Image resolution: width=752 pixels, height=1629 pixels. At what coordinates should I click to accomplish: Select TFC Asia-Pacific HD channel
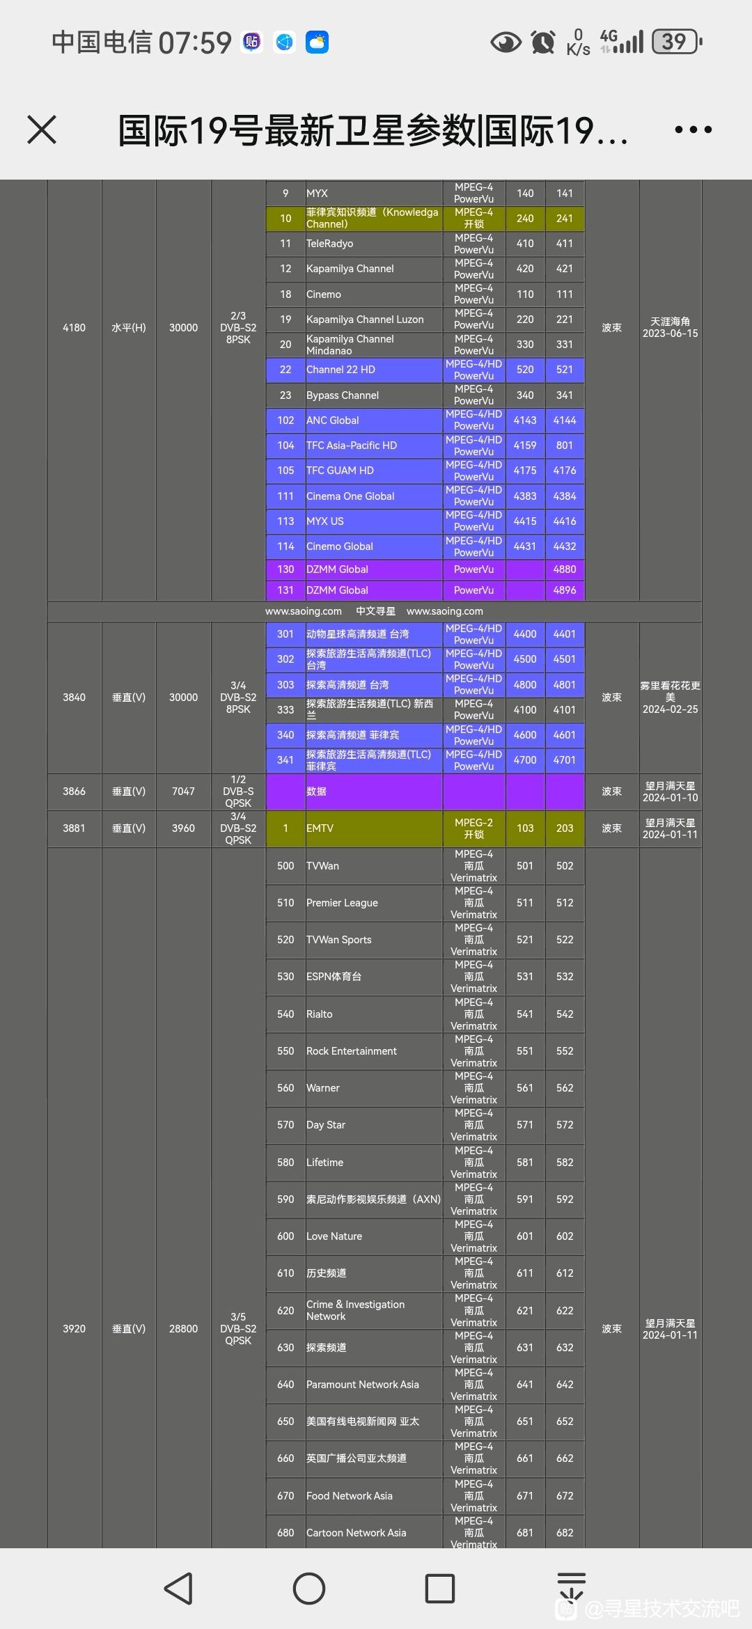point(352,446)
